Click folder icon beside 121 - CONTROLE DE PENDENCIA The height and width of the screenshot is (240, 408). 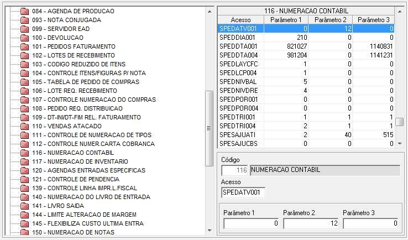[x=24, y=179]
